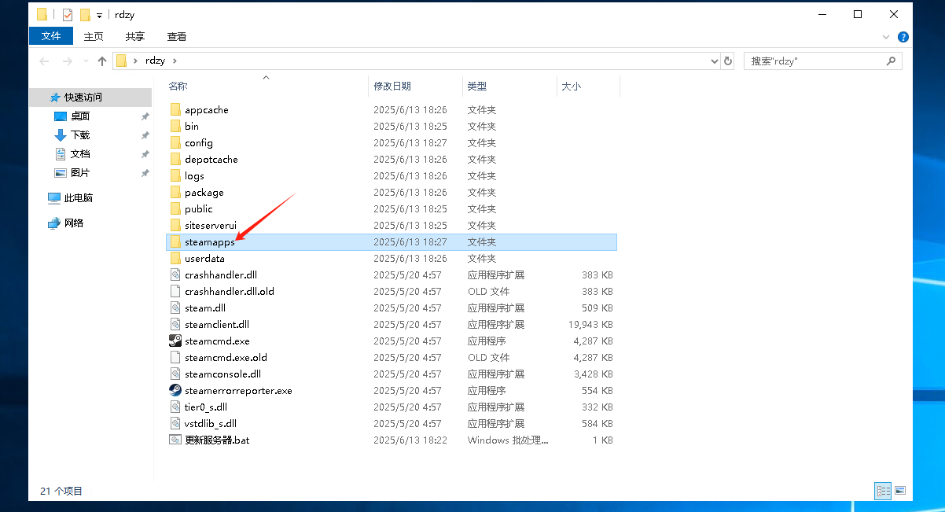Click the 2025/6/13 18:22 date cell
This screenshot has height=512, width=945.
(x=410, y=440)
